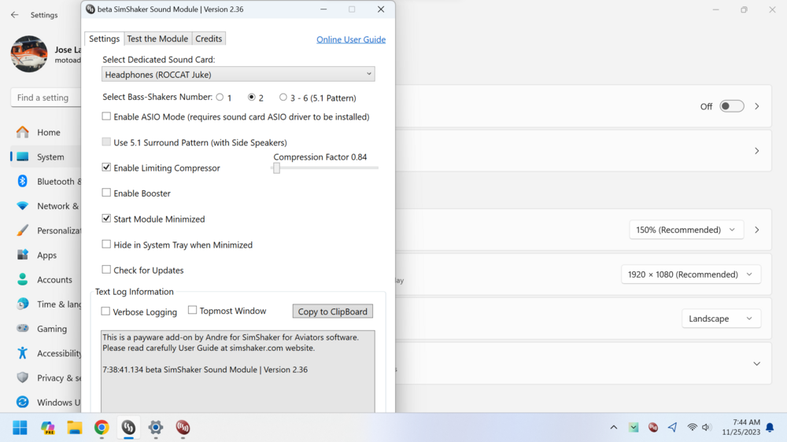Click red SimShaker for Aviators taskbar icon
Screen dimensions: 787x442
click(183, 428)
